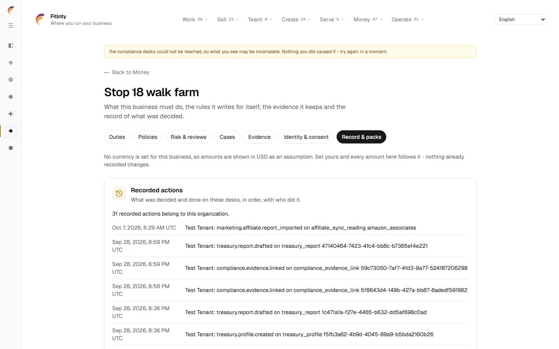Image resolution: width=559 pixels, height=349 pixels.
Task: Click the solid black diamond sidebar icon
Action: pos(11,131)
